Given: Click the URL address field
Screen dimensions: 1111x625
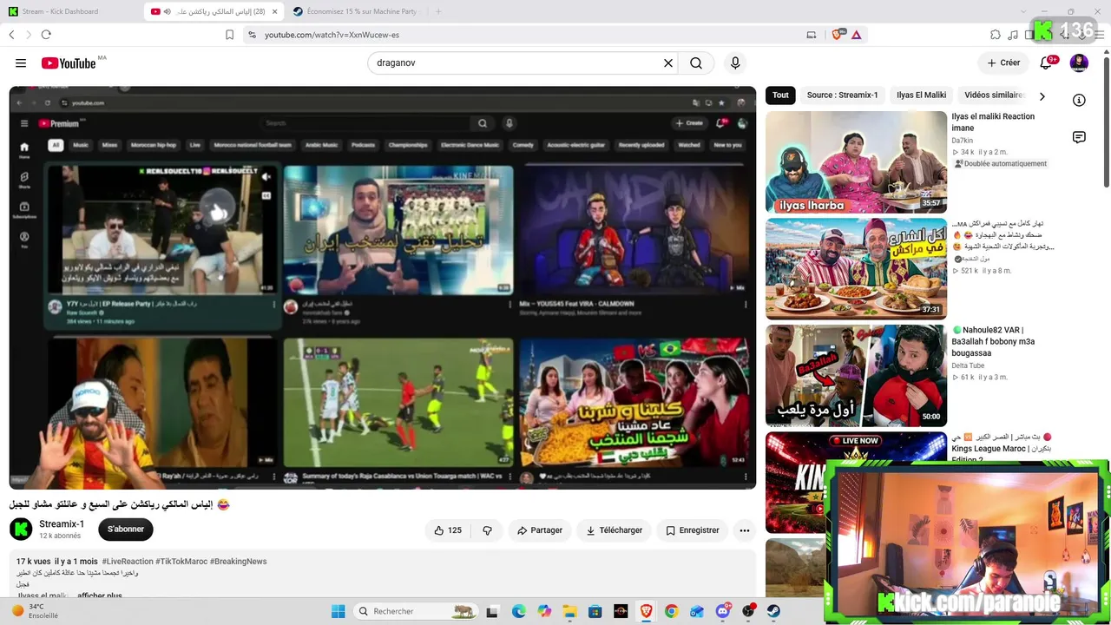Looking at the screenshot, I should click(x=521, y=35).
